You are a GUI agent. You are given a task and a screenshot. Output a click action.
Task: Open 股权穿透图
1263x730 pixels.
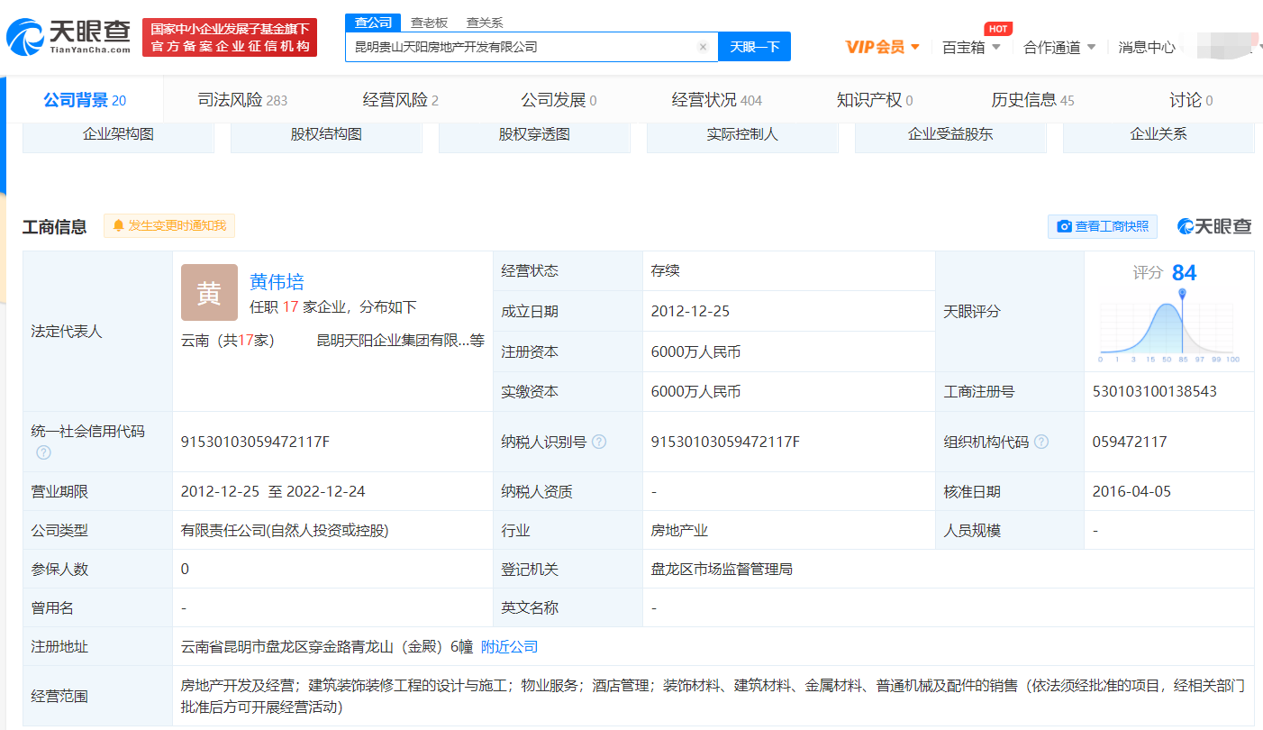coord(534,135)
